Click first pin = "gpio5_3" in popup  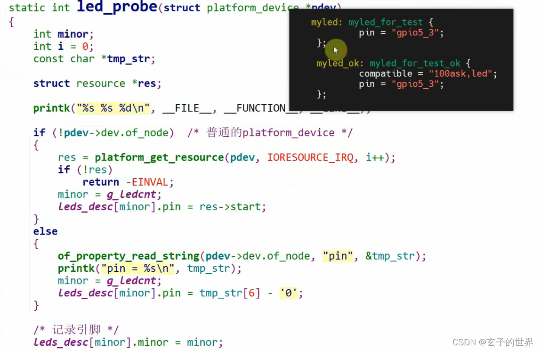tap(401, 33)
